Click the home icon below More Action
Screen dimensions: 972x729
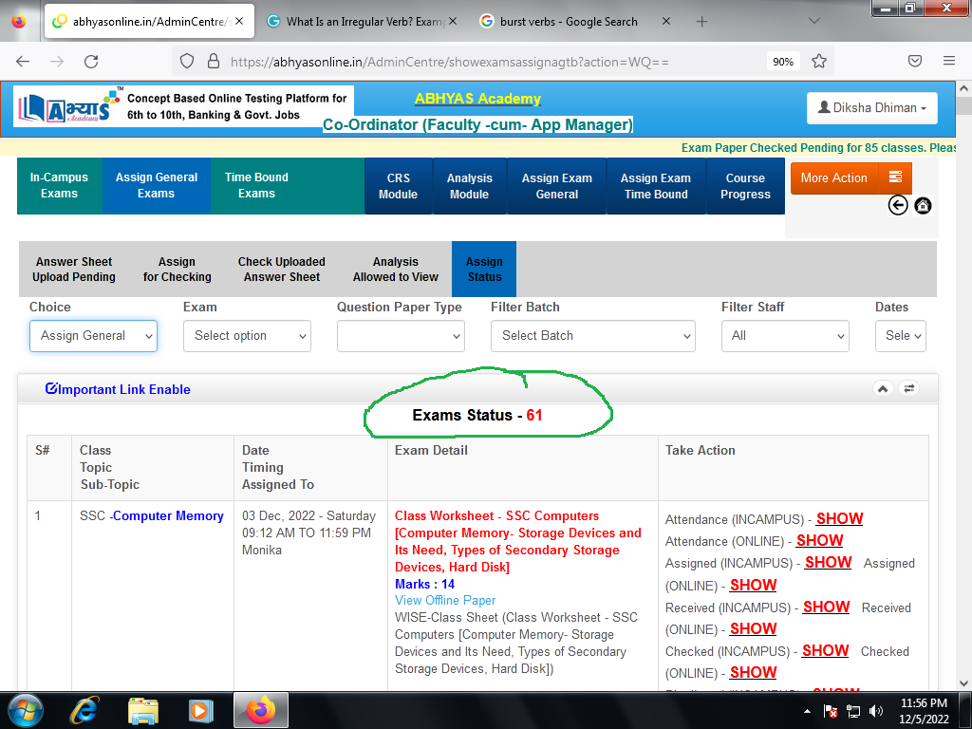tap(923, 206)
